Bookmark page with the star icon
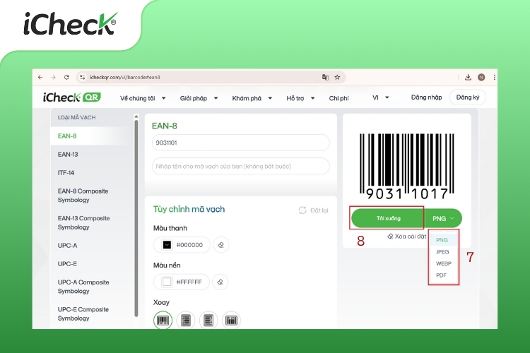530x353 pixels. coord(337,78)
